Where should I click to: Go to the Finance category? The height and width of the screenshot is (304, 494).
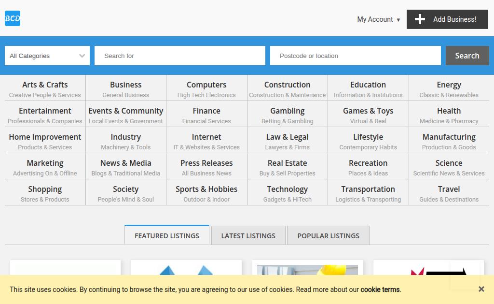click(206, 111)
